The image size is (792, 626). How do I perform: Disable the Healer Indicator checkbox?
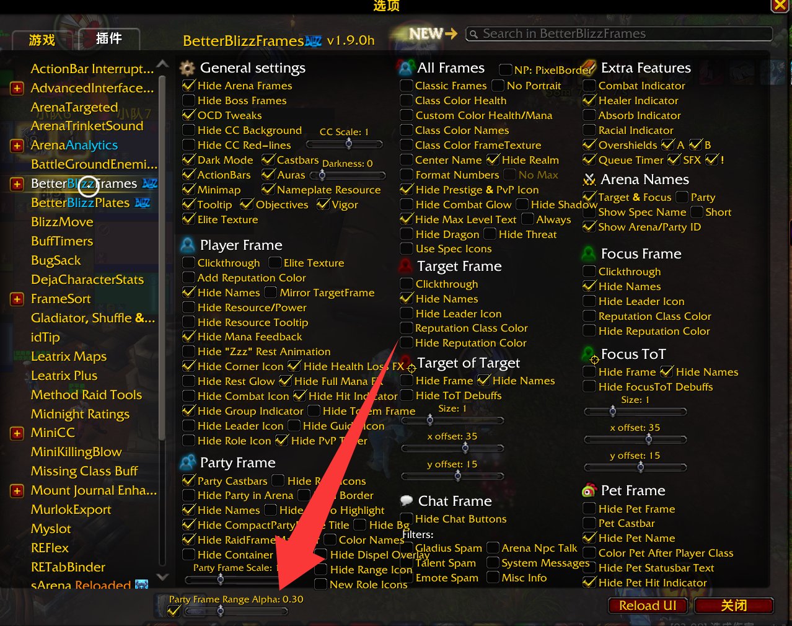590,100
